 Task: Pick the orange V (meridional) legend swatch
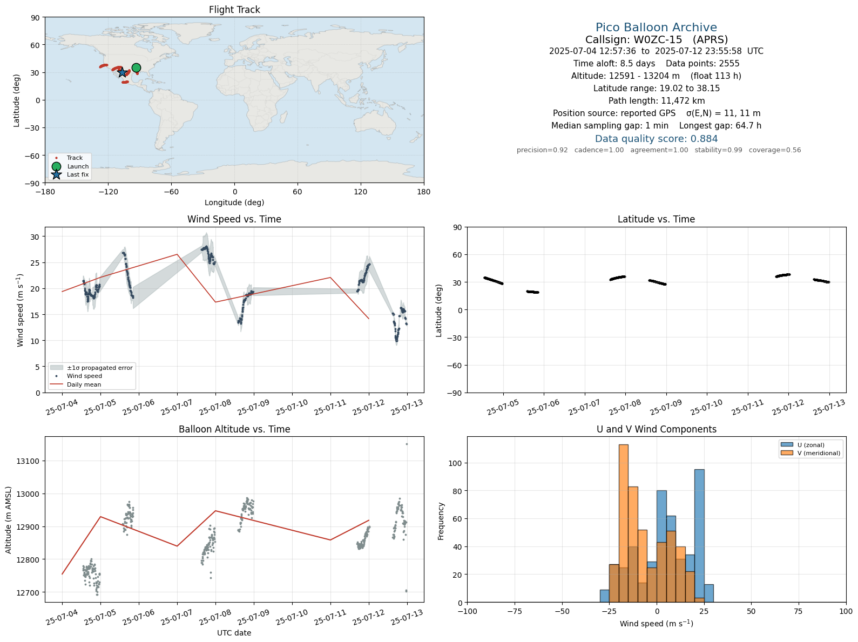[x=787, y=453]
